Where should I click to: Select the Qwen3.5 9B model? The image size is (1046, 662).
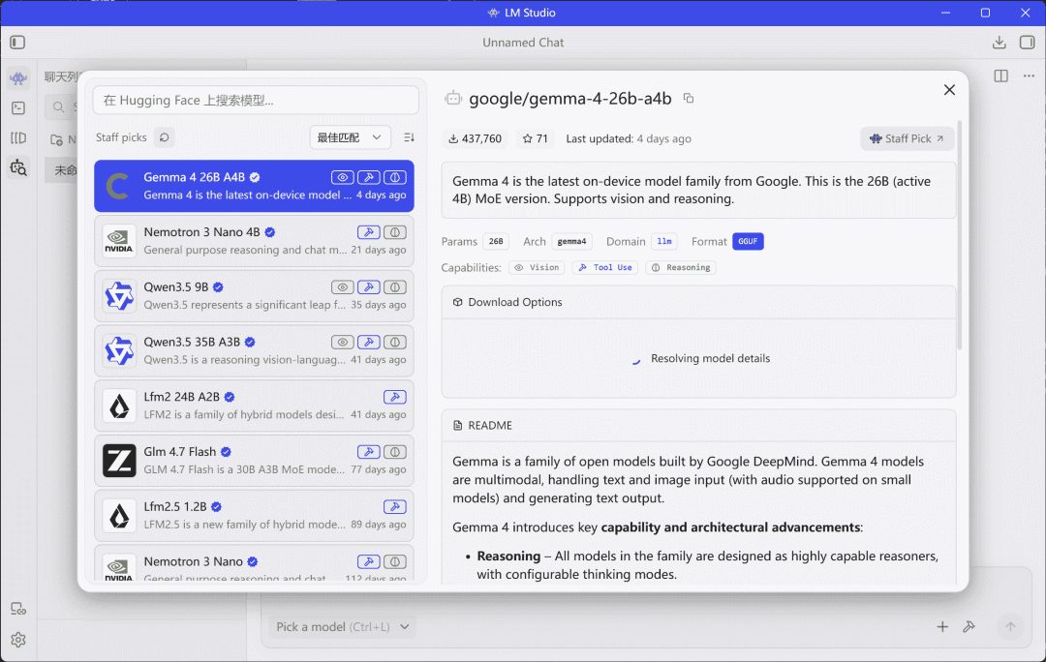coord(254,296)
